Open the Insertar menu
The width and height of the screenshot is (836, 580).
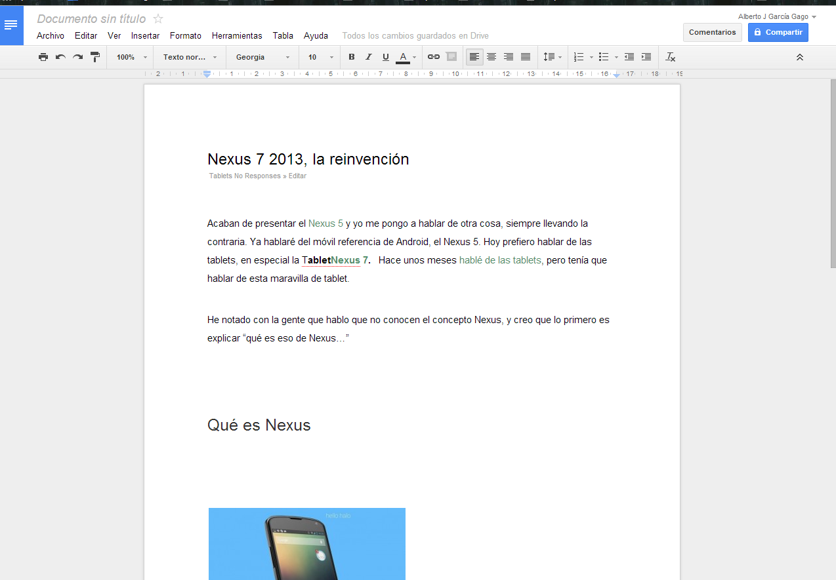145,36
